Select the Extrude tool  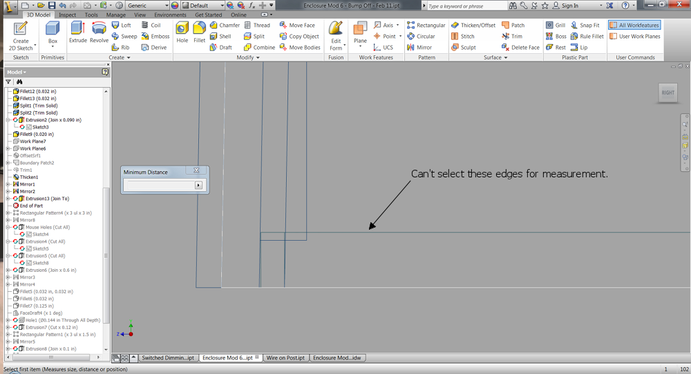[x=77, y=33]
